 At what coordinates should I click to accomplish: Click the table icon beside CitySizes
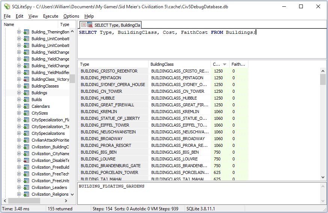tap(26, 113)
